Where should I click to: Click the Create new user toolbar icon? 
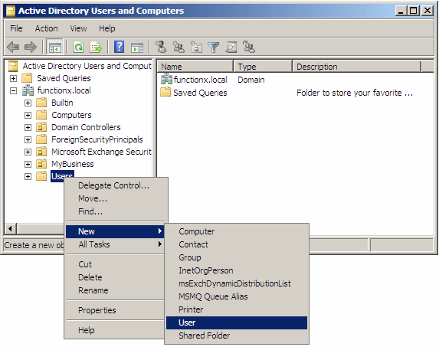(161, 47)
